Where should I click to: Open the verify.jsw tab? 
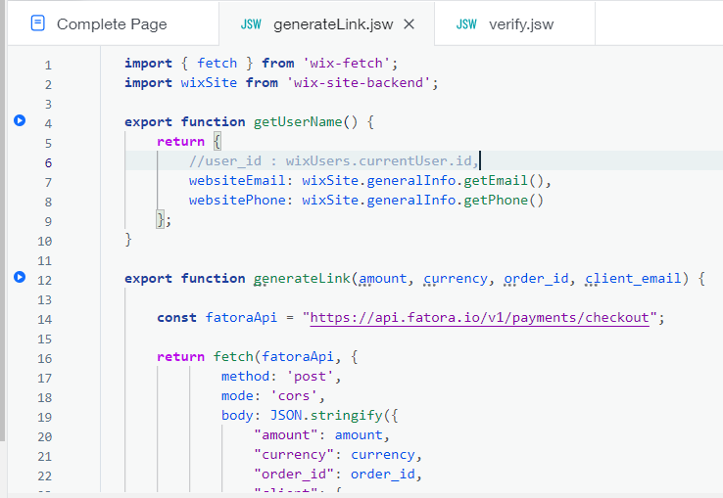click(x=514, y=23)
